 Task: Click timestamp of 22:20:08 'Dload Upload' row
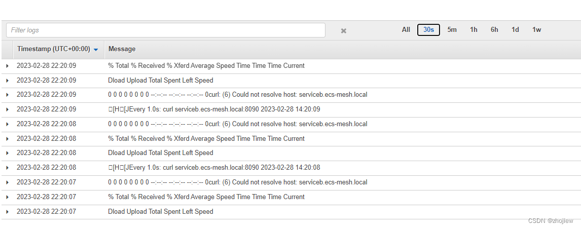click(46, 152)
